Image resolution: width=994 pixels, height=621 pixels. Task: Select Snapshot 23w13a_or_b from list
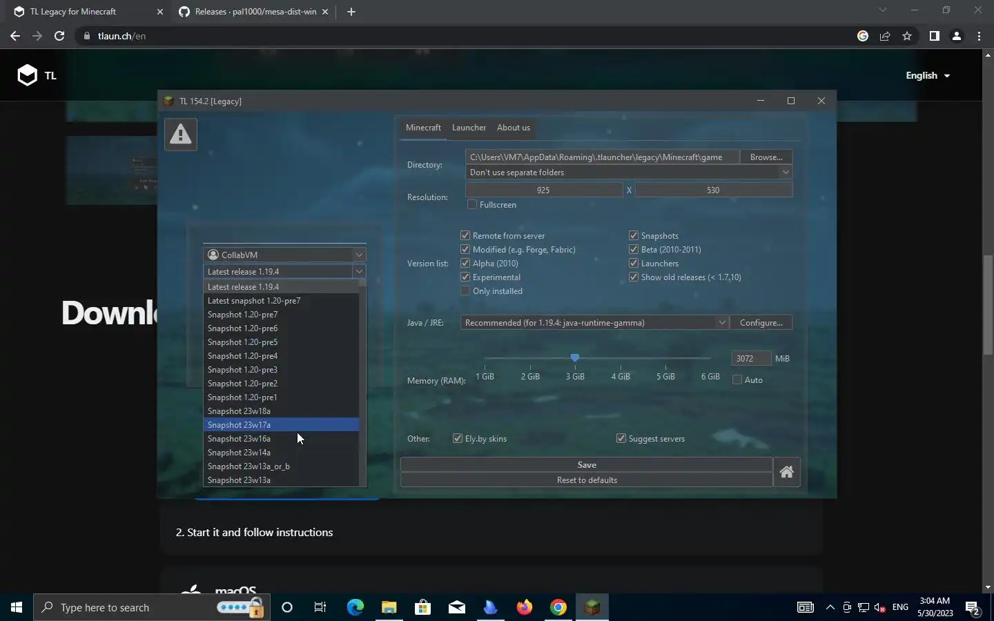point(282,466)
